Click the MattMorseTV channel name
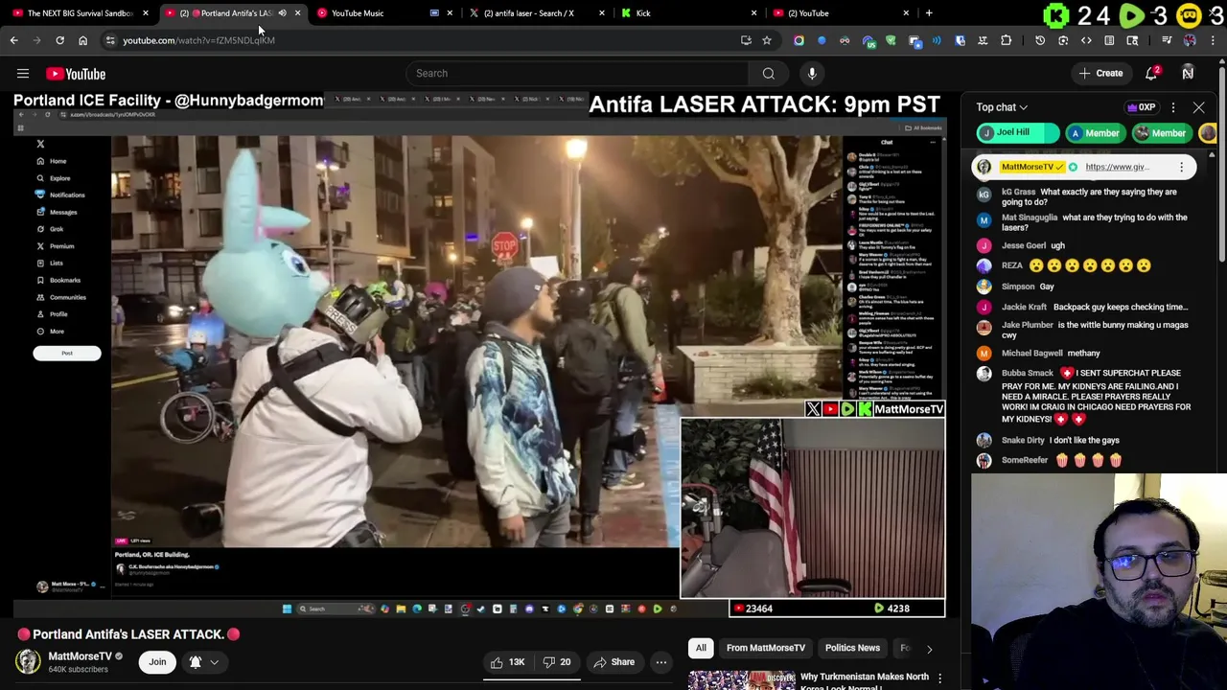Image resolution: width=1227 pixels, height=690 pixels. pyautogui.click(x=80, y=656)
